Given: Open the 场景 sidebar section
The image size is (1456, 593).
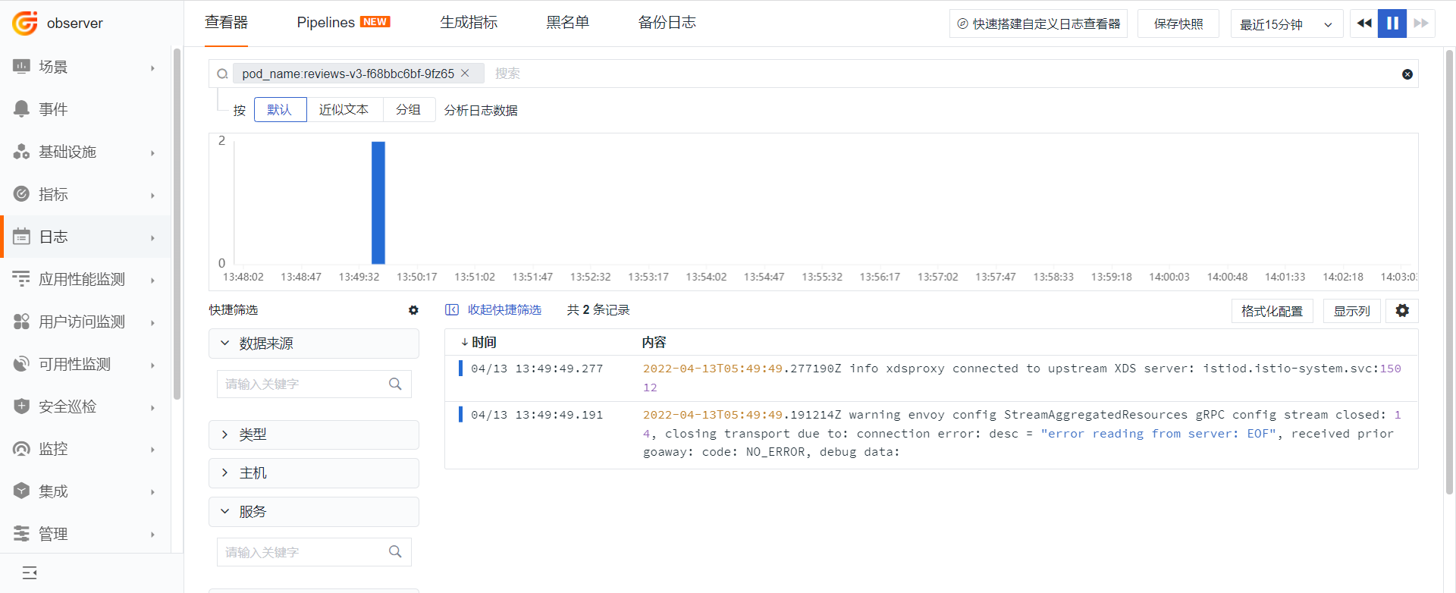Looking at the screenshot, I should [x=86, y=67].
